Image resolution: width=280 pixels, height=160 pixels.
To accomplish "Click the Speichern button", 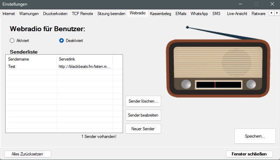I will pyautogui.click(x=255, y=136).
